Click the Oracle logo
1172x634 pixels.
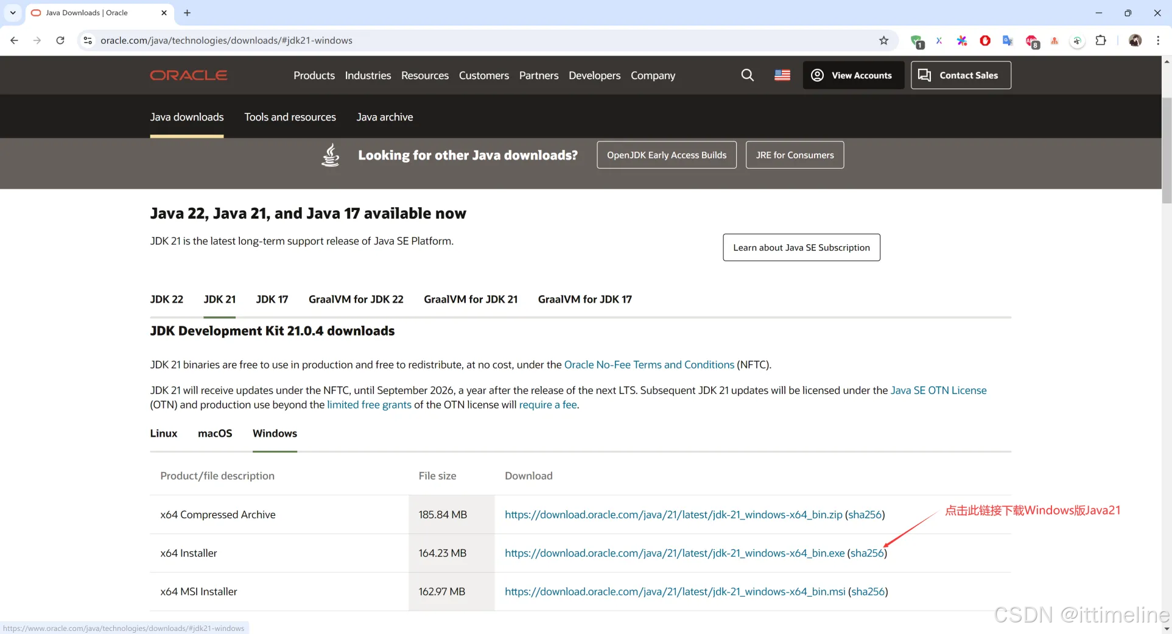(189, 75)
